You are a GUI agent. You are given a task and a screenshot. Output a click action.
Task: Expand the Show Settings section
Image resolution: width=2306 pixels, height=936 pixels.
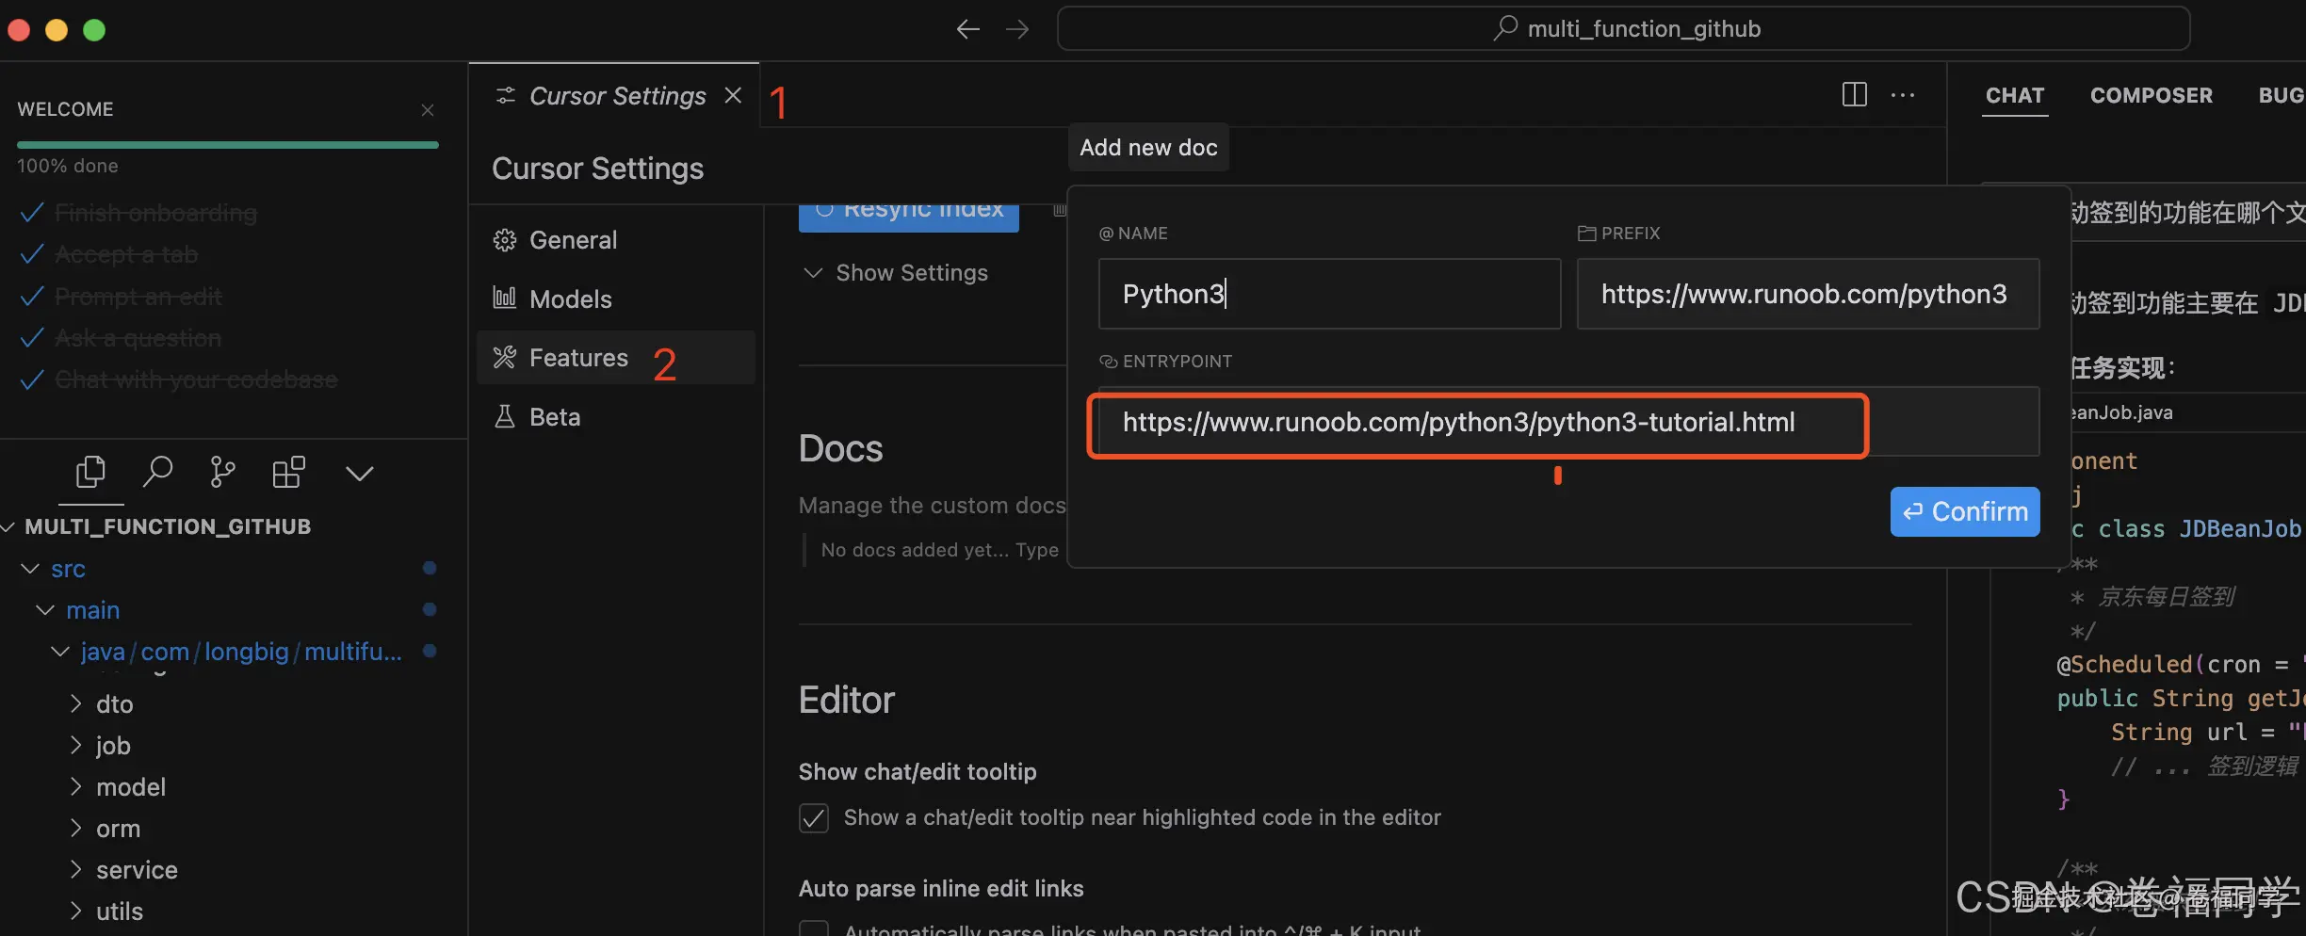895,273
